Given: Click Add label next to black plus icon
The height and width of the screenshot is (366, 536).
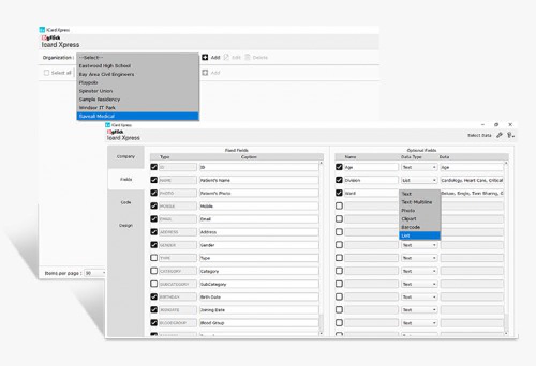Looking at the screenshot, I should [215, 57].
